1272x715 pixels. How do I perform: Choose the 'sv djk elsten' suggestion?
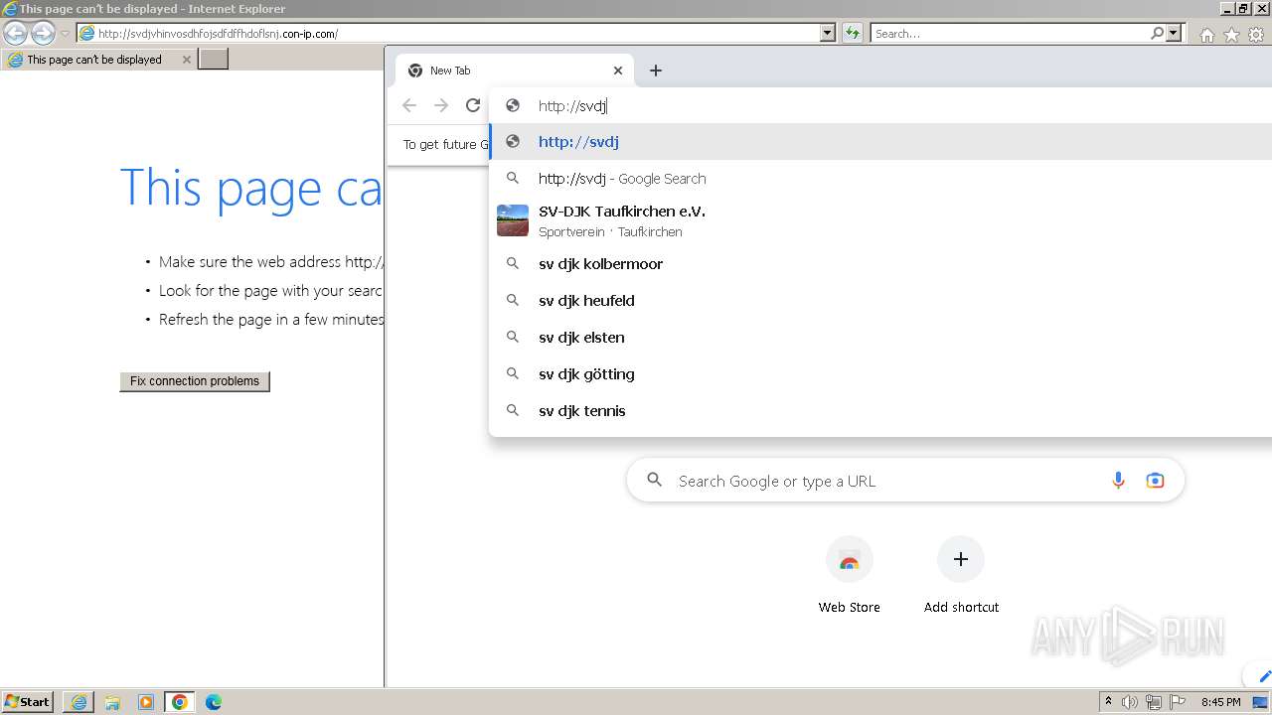(880, 338)
